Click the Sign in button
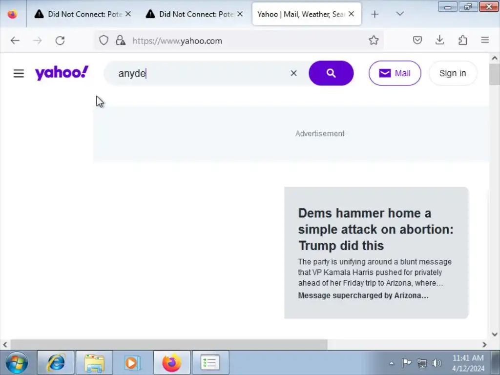Screen dimensions: 500x375 pos(453,73)
